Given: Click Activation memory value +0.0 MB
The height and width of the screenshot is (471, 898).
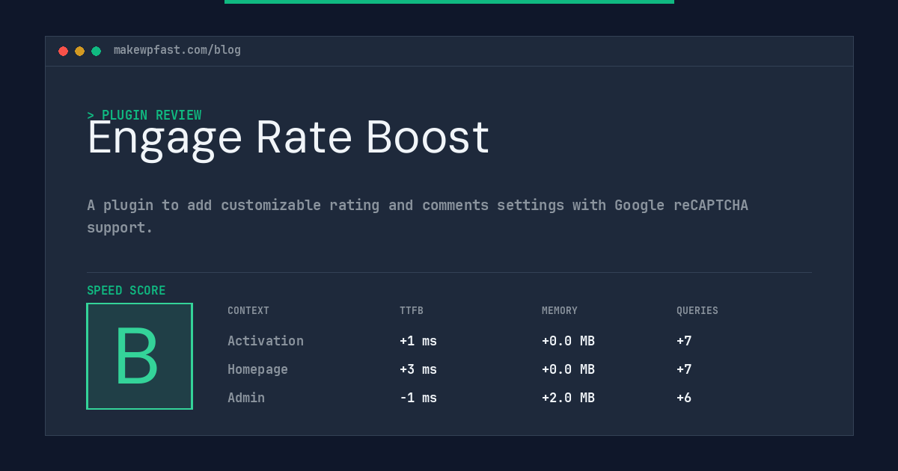Looking at the screenshot, I should [568, 341].
